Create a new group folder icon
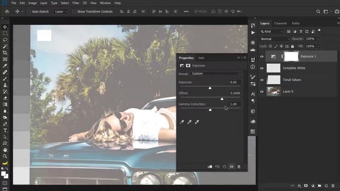This screenshot has height=191, width=340. 319,186
